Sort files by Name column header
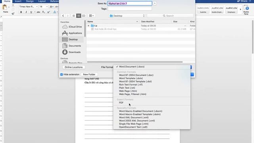Screen dimensions: 254x143 pyautogui.click(x=113, y=21)
